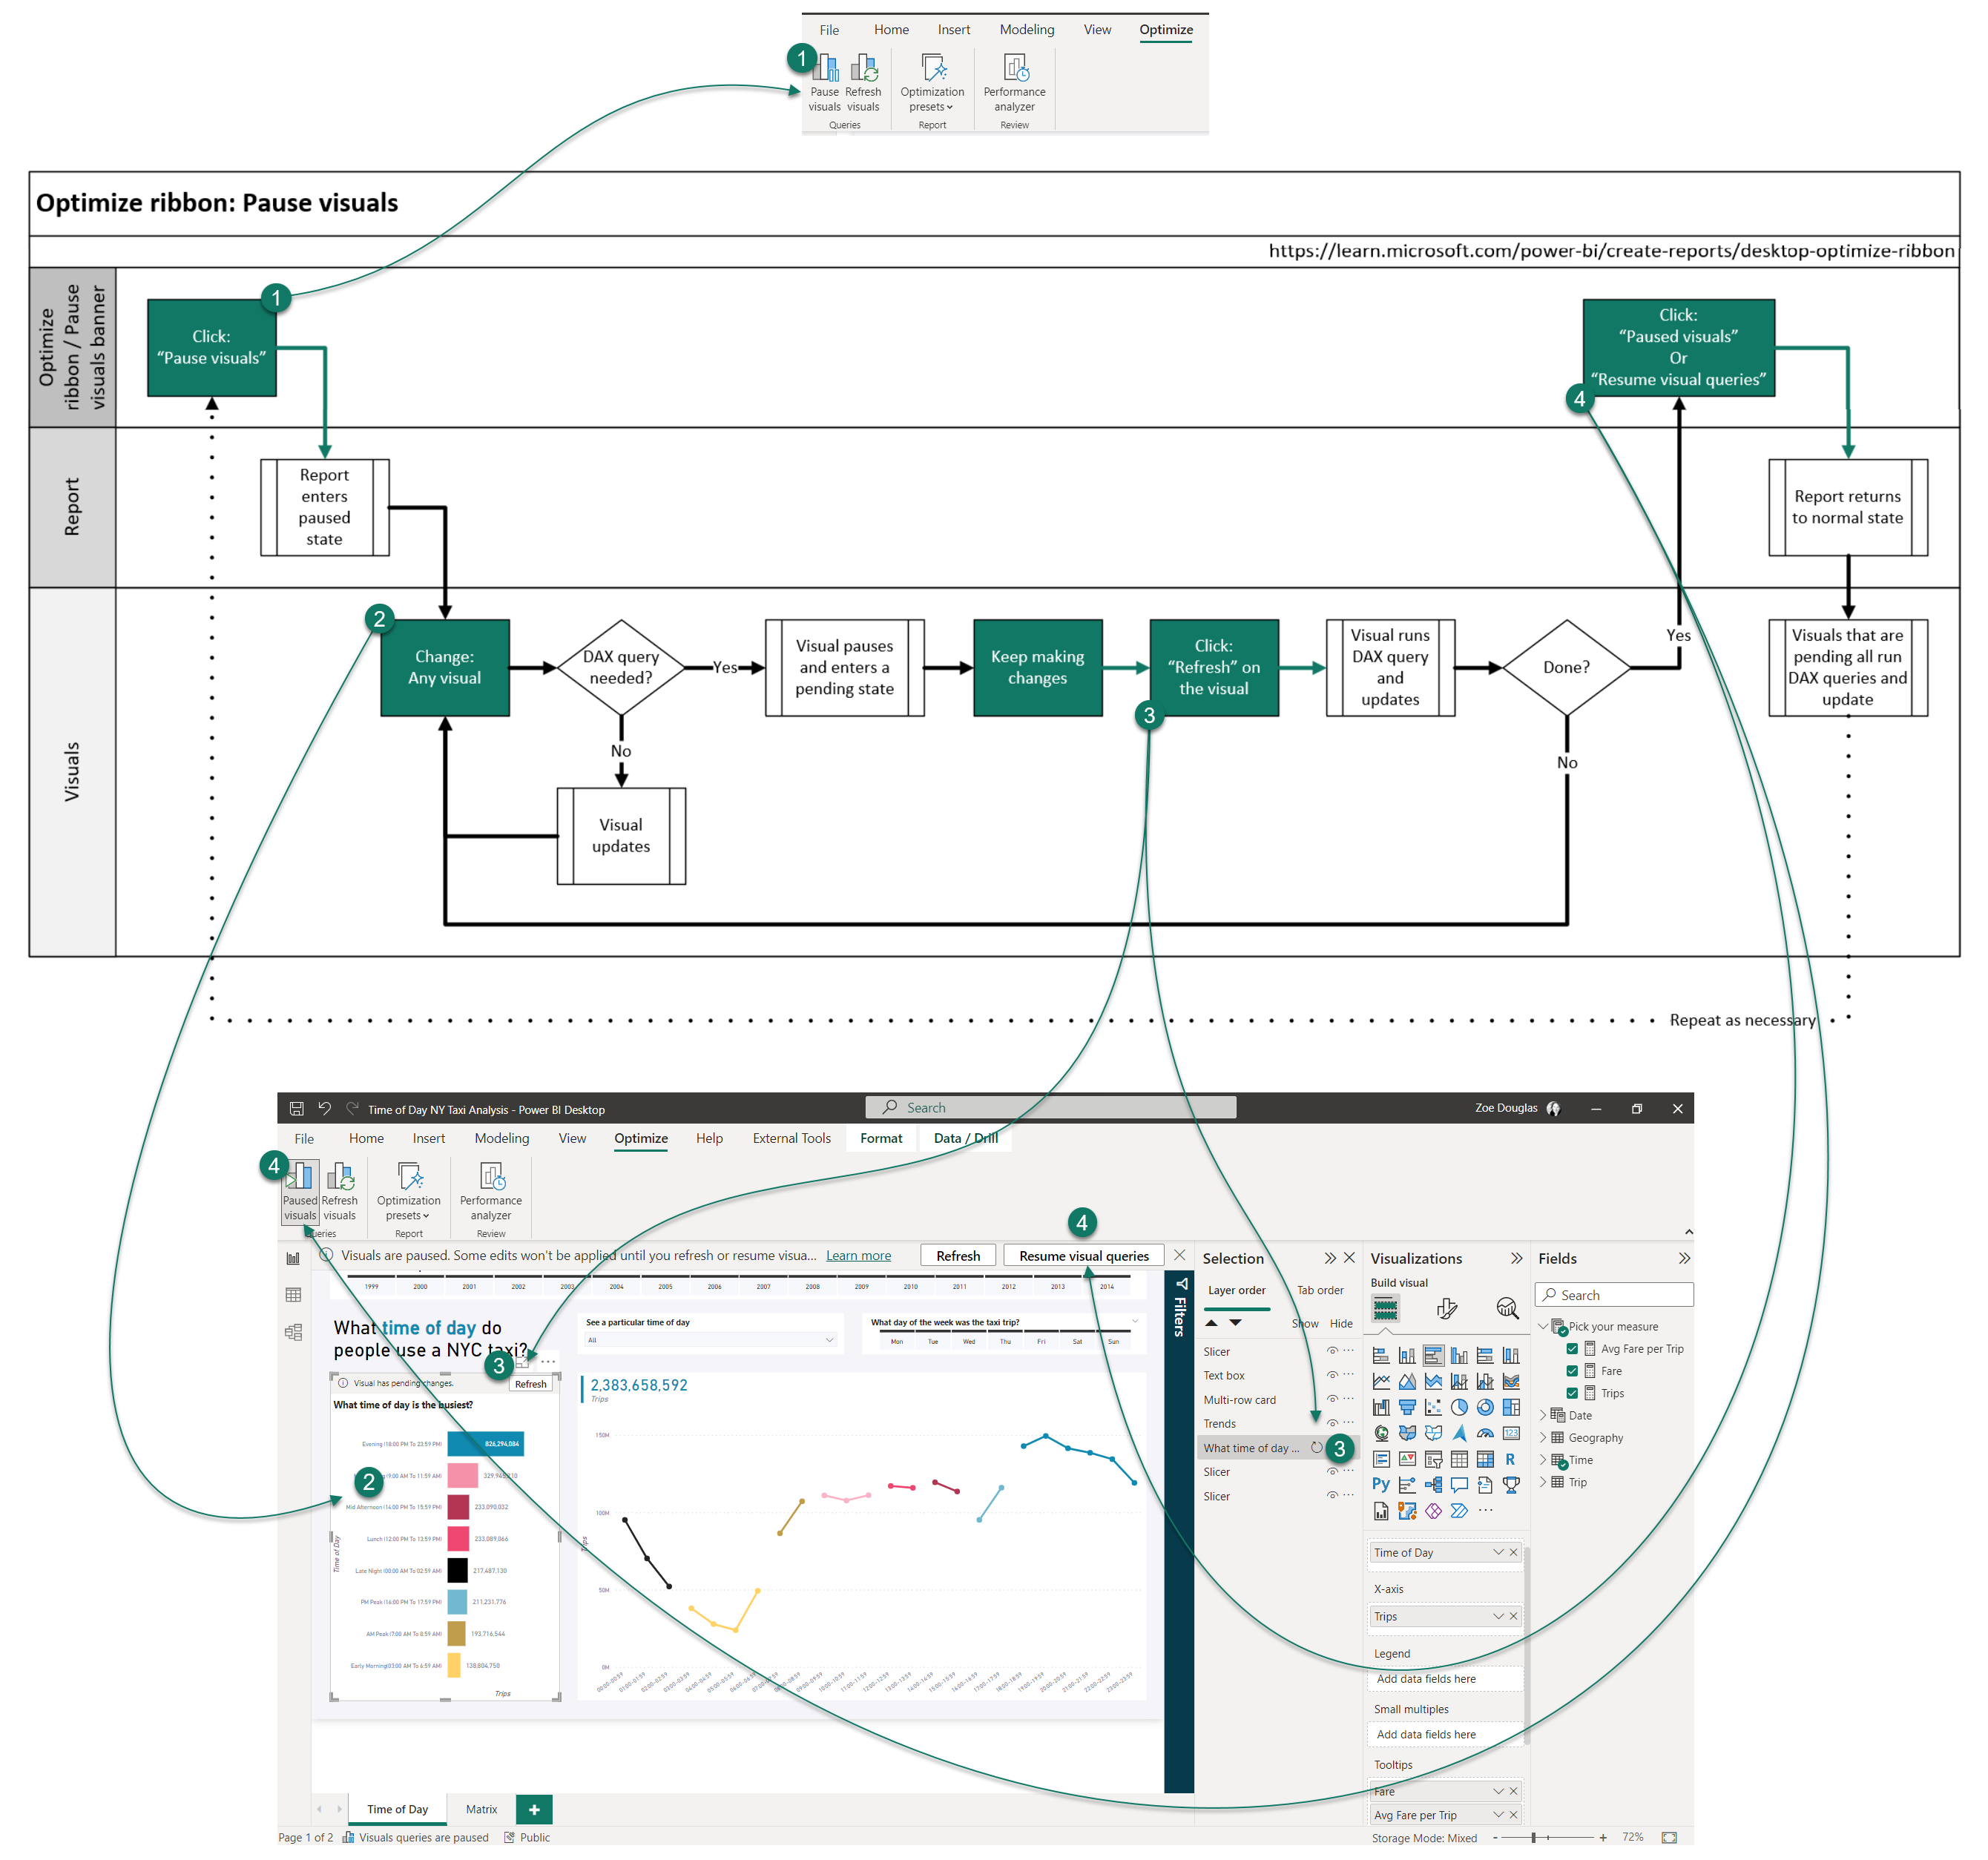Screen dimensions: 1988x1860
Task: Click the Paused visuals ribbon button
Action: pyautogui.click(x=299, y=1191)
